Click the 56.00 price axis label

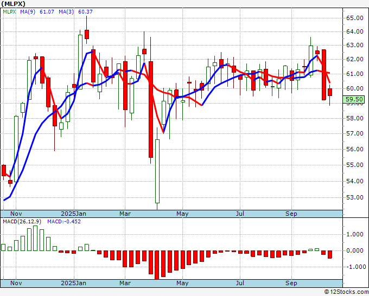(x=354, y=149)
